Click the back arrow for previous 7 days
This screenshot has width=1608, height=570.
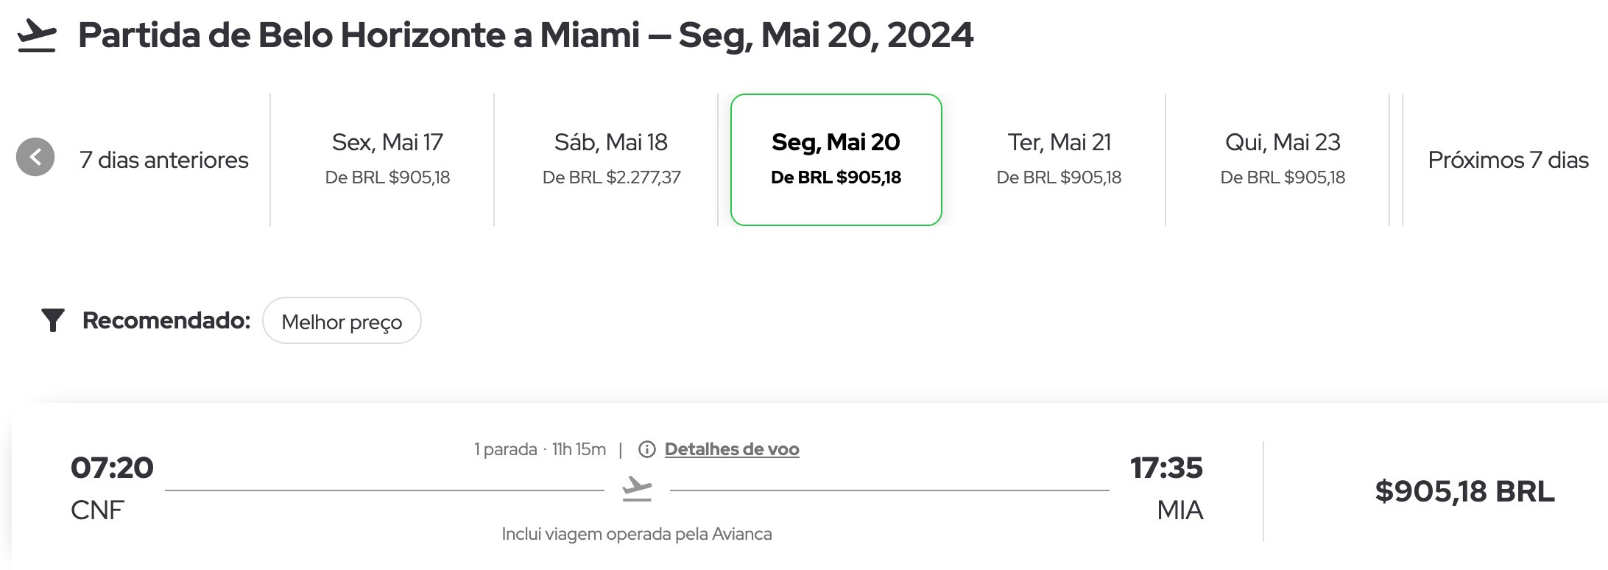35,157
